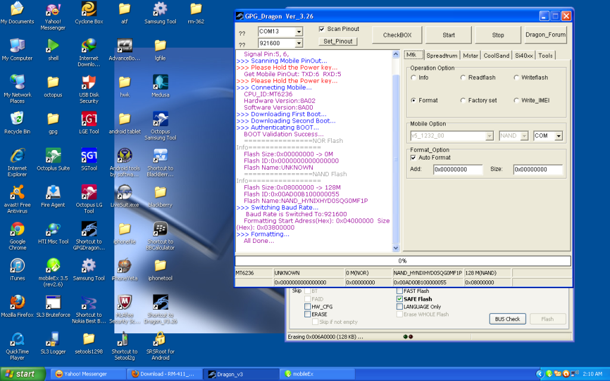Switch to the Spreadtrum tab

[442, 55]
